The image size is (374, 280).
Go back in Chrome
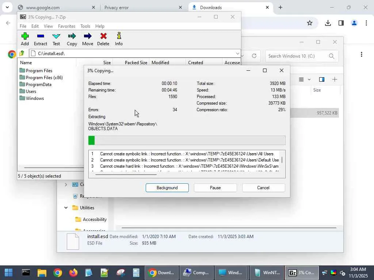click(8, 23)
